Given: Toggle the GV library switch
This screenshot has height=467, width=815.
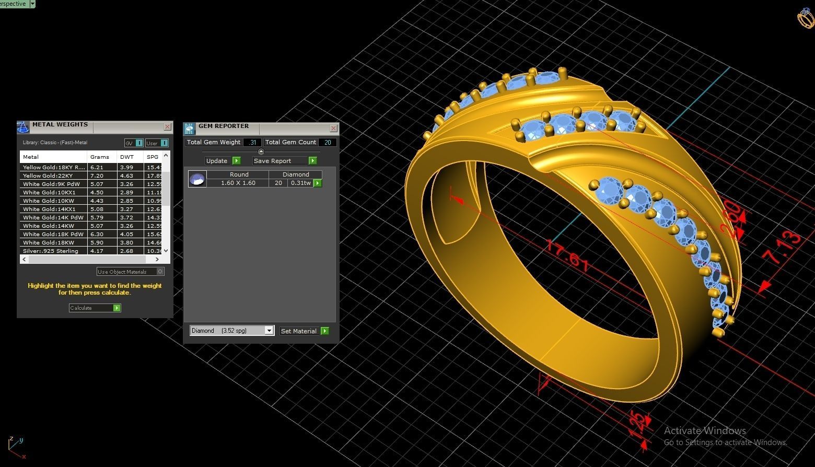Looking at the screenshot, I should (134, 143).
